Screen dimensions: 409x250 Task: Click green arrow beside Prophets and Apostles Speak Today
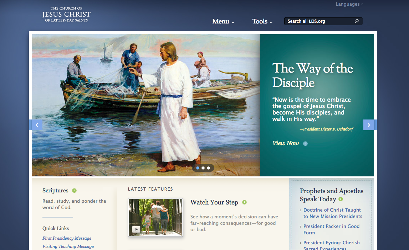point(341,199)
